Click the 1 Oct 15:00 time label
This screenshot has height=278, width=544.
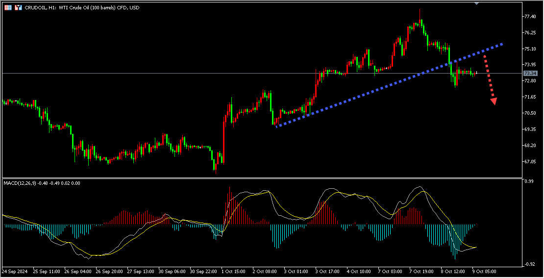pyautogui.click(x=232, y=271)
